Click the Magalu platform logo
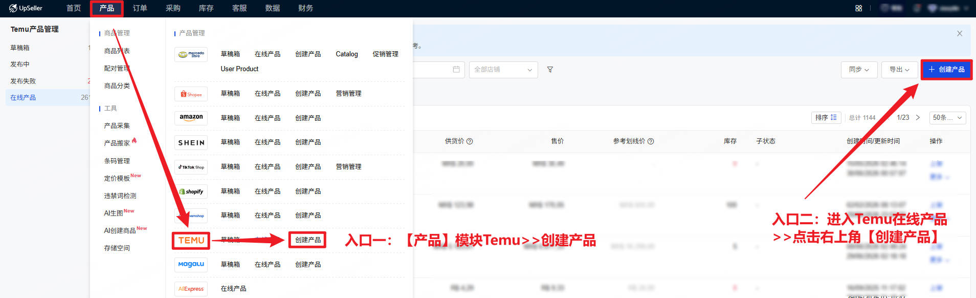976x298 pixels. [191, 264]
